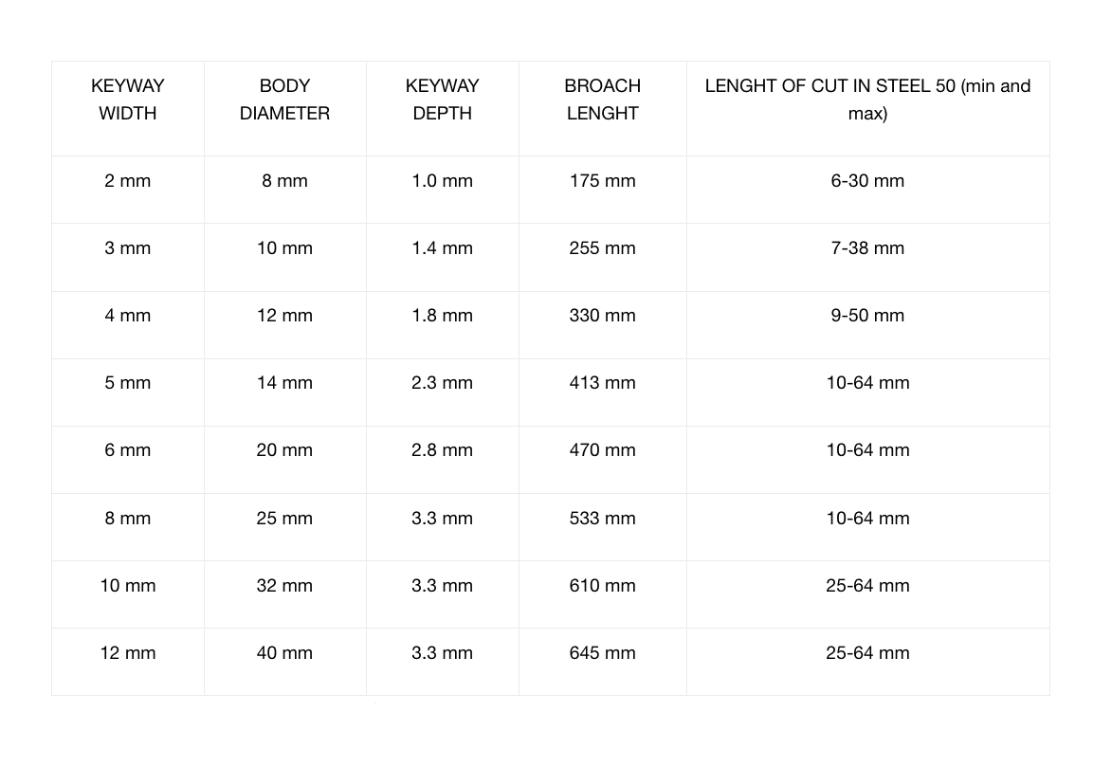Click the 40 mm body diameter cell

point(284,653)
